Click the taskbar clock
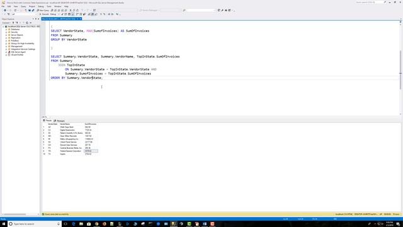Image resolution: width=403 pixels, height=227 pixels. click(389, 224)
